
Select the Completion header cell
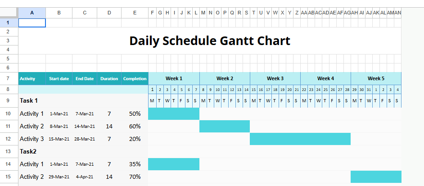click(135, 79)
